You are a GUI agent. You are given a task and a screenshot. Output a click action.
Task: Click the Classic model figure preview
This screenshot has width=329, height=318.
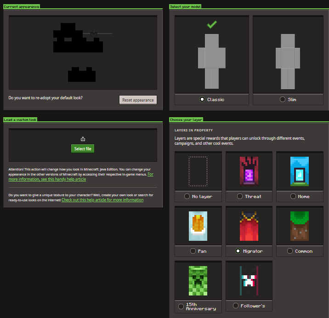click(212, 61)
